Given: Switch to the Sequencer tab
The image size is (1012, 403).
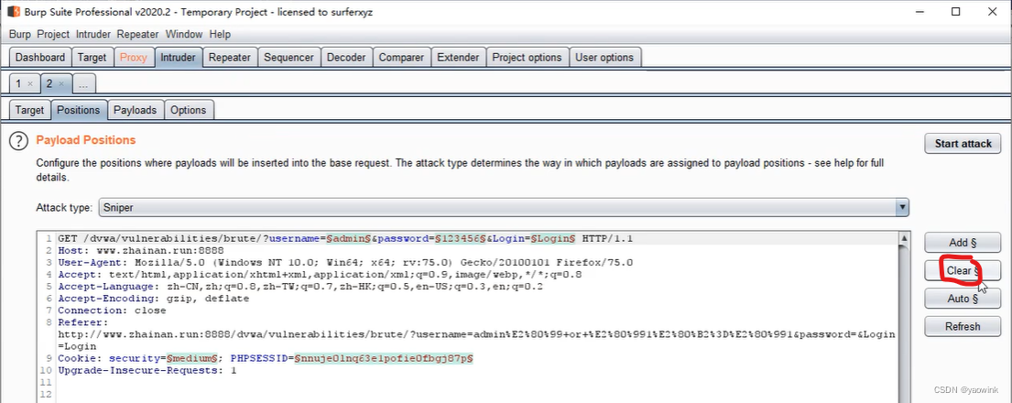Looking at the screenshot, I should [x=288, y=57].
